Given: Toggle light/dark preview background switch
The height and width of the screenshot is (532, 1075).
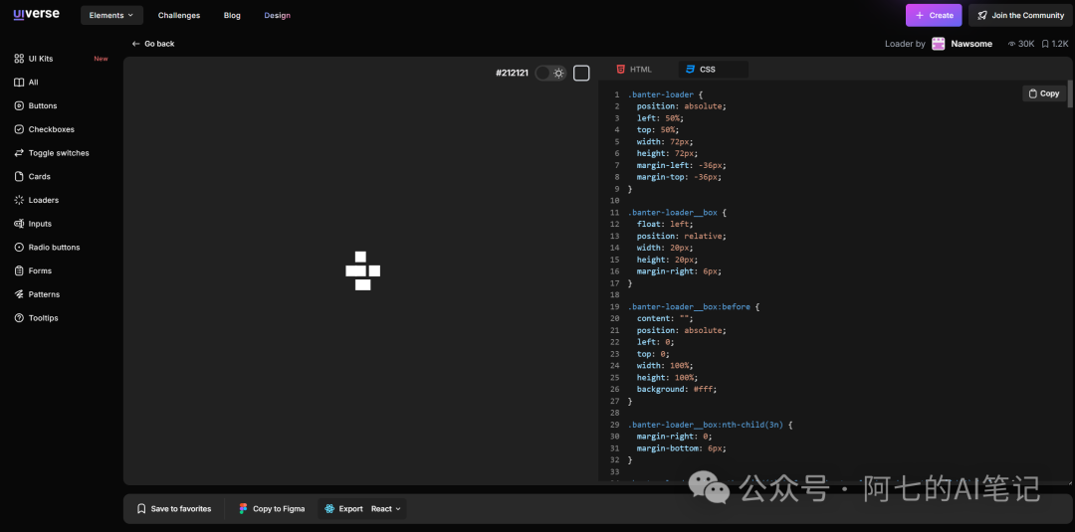Looking at the screenshot, I should point(550,74).
